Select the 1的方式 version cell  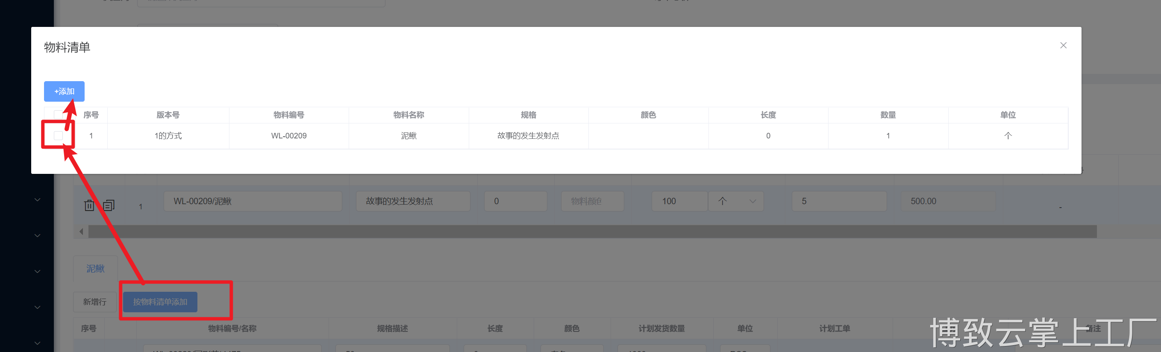coord(168,136)
